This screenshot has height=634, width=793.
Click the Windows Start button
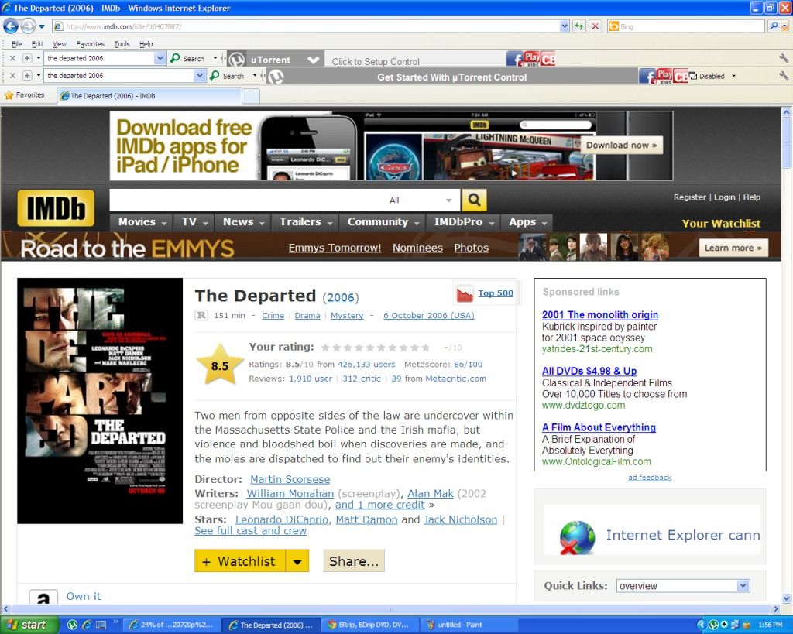point(29,625)
